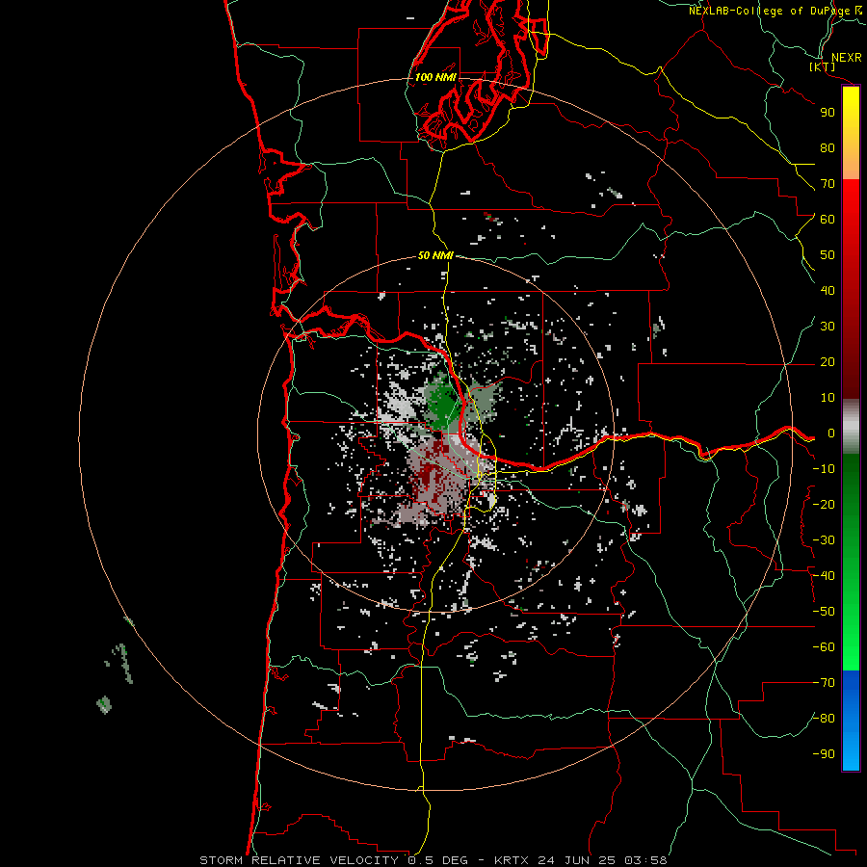Click the blue segment of the color bar
867x867 pixels.
click(851, 720)
